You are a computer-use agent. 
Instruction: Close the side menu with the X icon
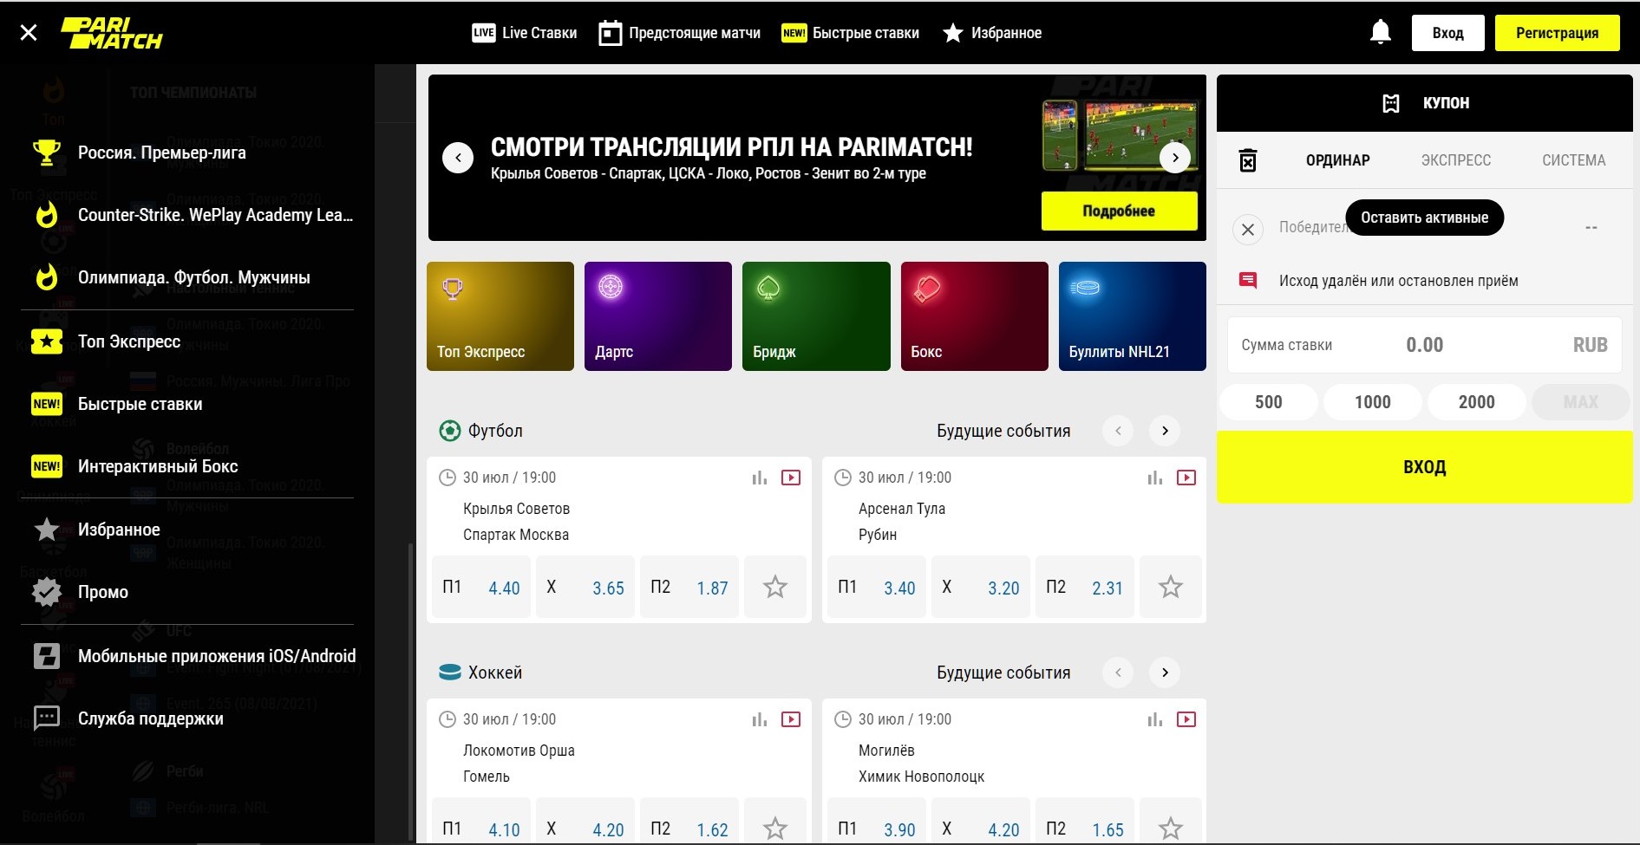pos(29,33)
